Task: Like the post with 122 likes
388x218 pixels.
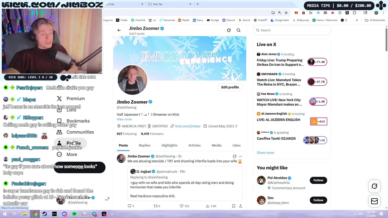Action: [x=184, y=206]
